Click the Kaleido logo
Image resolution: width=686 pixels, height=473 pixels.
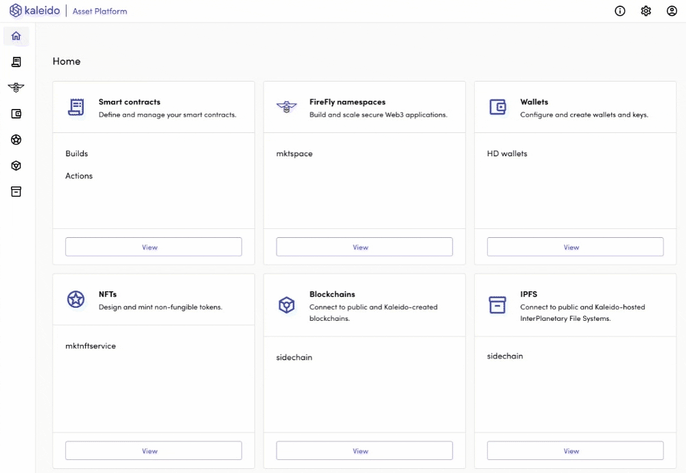pyautogui.click(x=34, y=10)
